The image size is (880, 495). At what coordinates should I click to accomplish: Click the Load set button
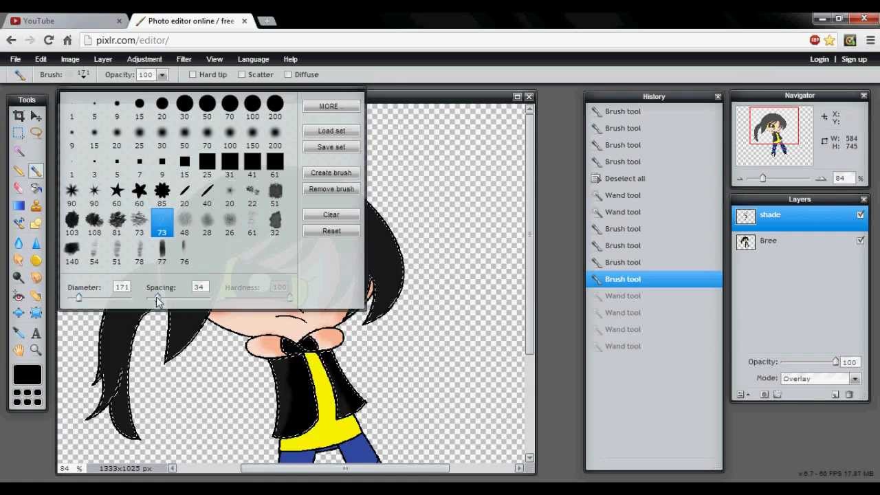click(331, 131)
